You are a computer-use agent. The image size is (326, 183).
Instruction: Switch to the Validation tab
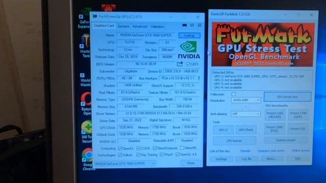point(157,26)
